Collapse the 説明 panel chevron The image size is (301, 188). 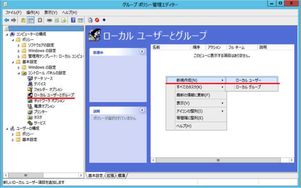(x=142, y=110)
